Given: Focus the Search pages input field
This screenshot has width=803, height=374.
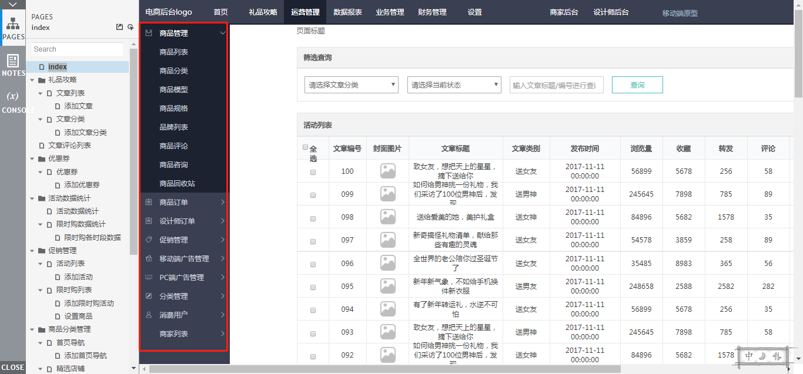Looking at the screenshot, I should coord(78,49).
